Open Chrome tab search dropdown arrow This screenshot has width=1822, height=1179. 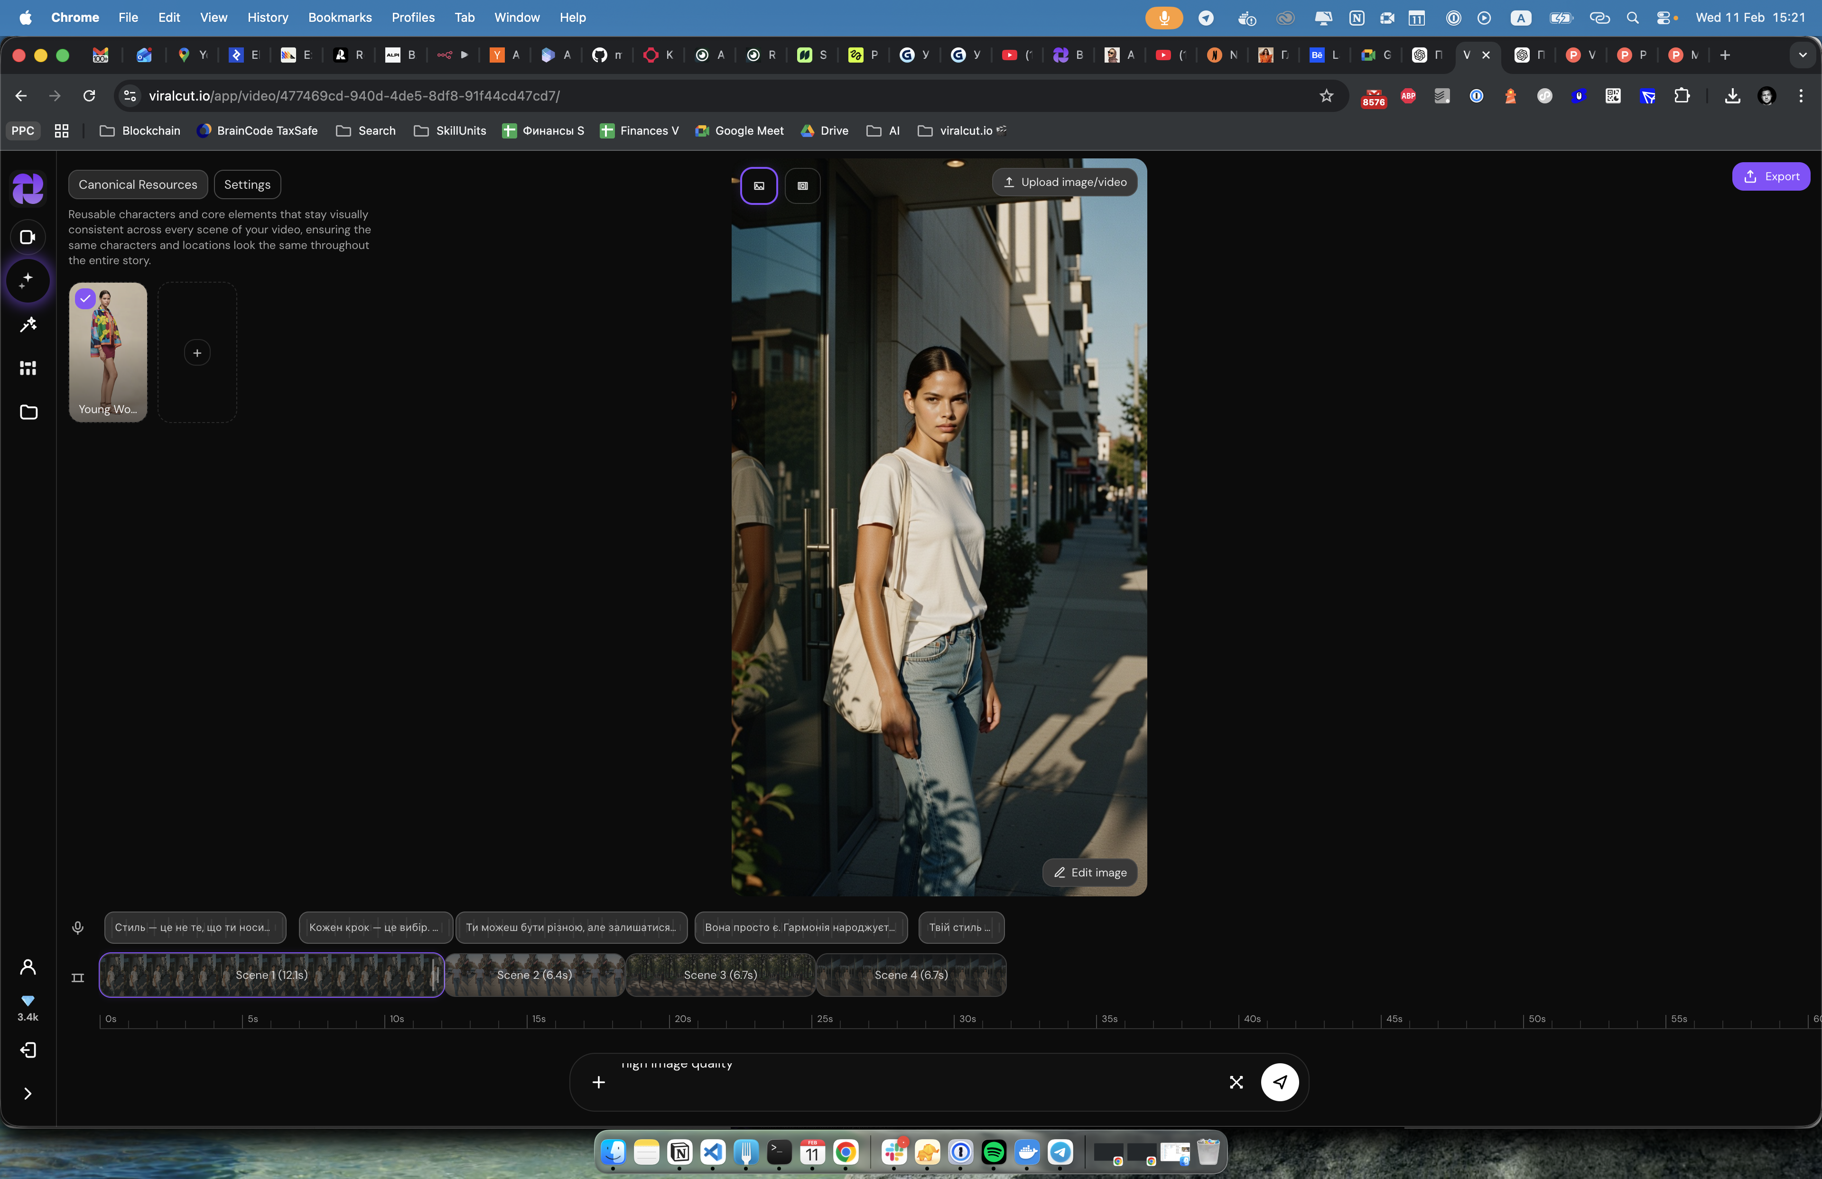(x=1802, y=55)
